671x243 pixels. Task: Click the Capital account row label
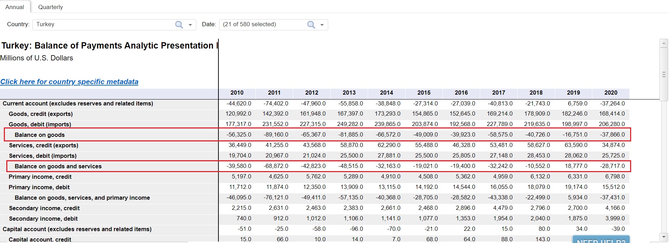point(77,229)
